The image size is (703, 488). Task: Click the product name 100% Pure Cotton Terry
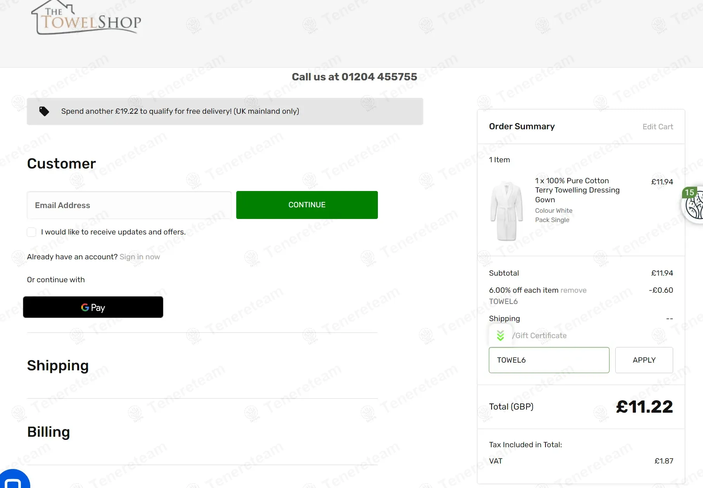pyautogui.click(x=577, y=190)
